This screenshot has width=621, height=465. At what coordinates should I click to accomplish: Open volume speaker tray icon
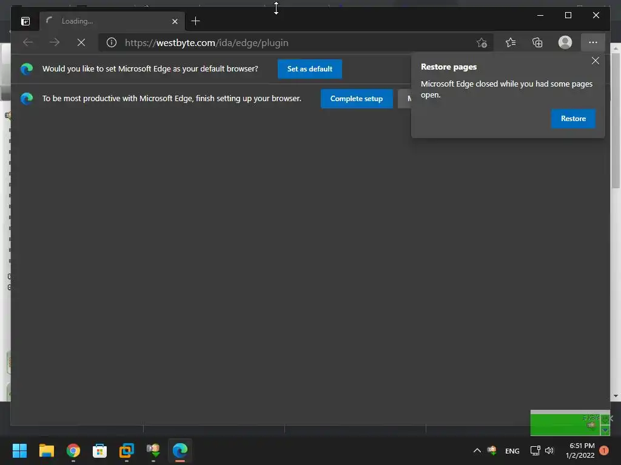[549, 450]
